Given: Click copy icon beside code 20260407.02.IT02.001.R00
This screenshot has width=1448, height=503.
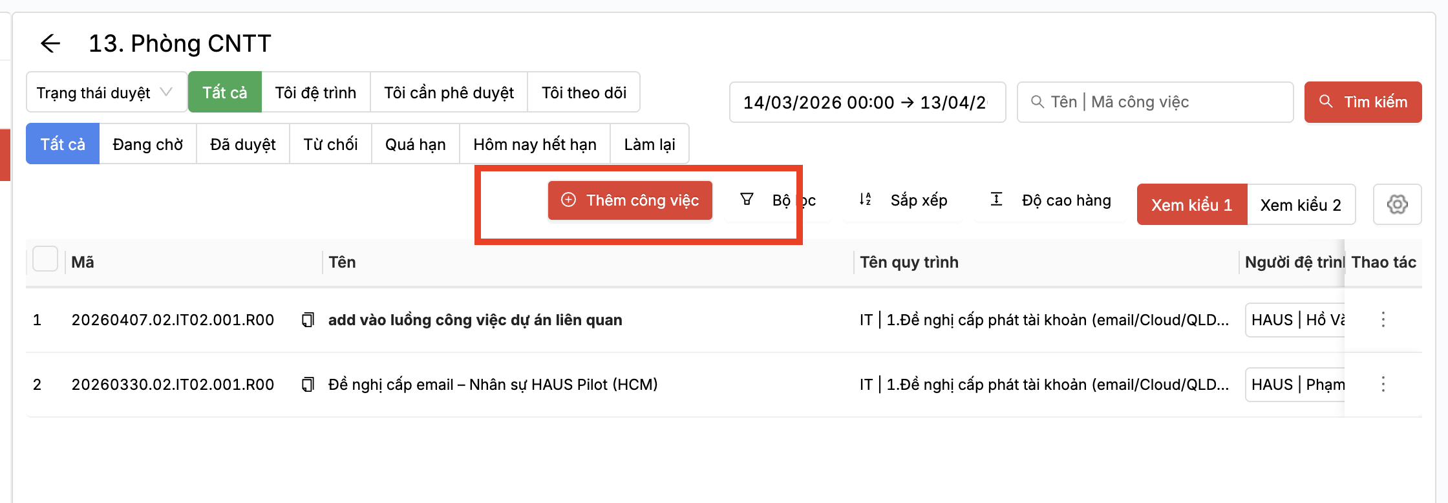Looking at the screenshot, I should pyautogui.click(x=308, y=320).
